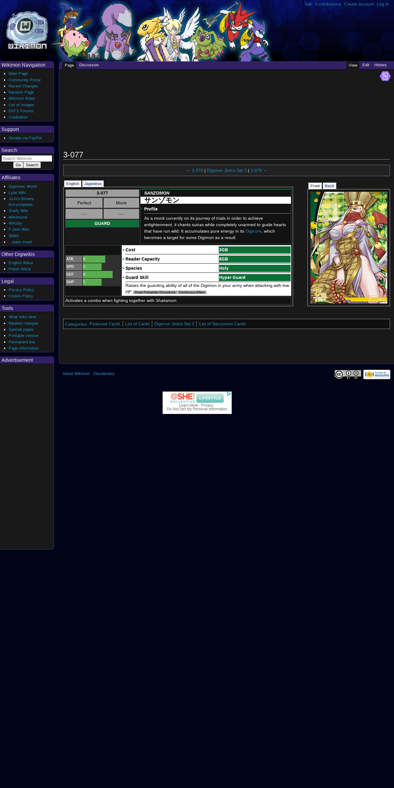394x788 pixels.
Task: Open Cookie Policy
Action: (x=21, y=296)
